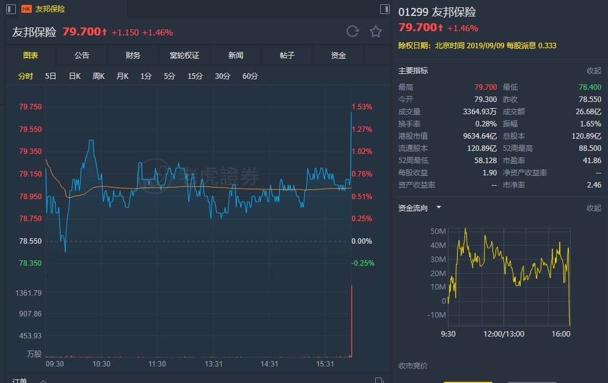
Task: Select the 分时 chart period
Action: [26, 76]
